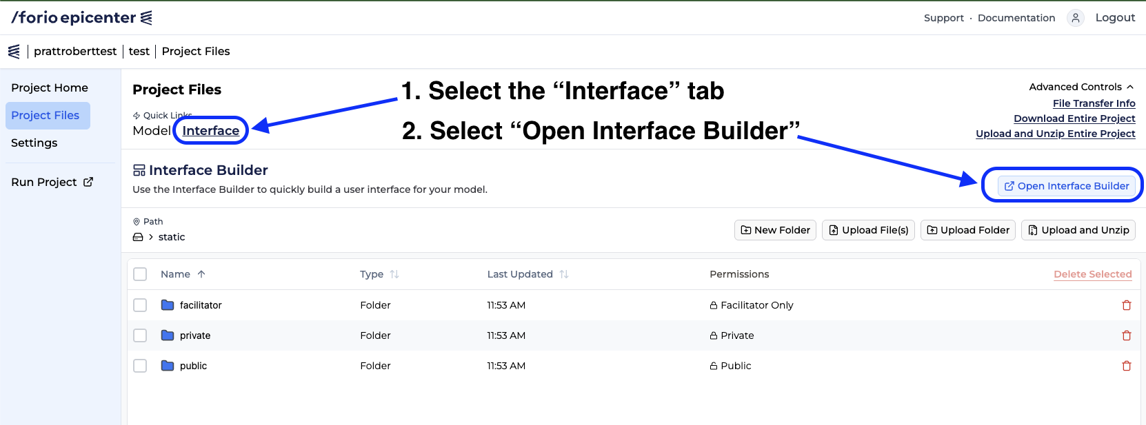Tick the checkbox for facilitator folder

(x=140, y=305)
